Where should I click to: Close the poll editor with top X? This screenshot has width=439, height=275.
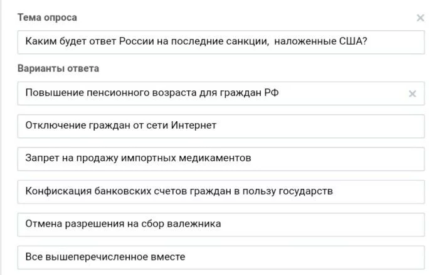click(x=420, y=18)
